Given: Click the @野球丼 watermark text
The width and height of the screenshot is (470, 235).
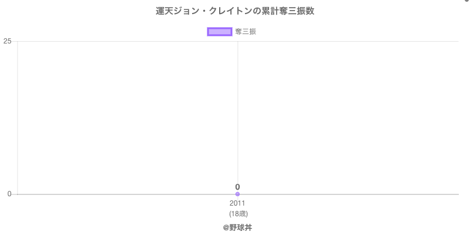Looking at the screenshot, I should (x=237, y=227).
